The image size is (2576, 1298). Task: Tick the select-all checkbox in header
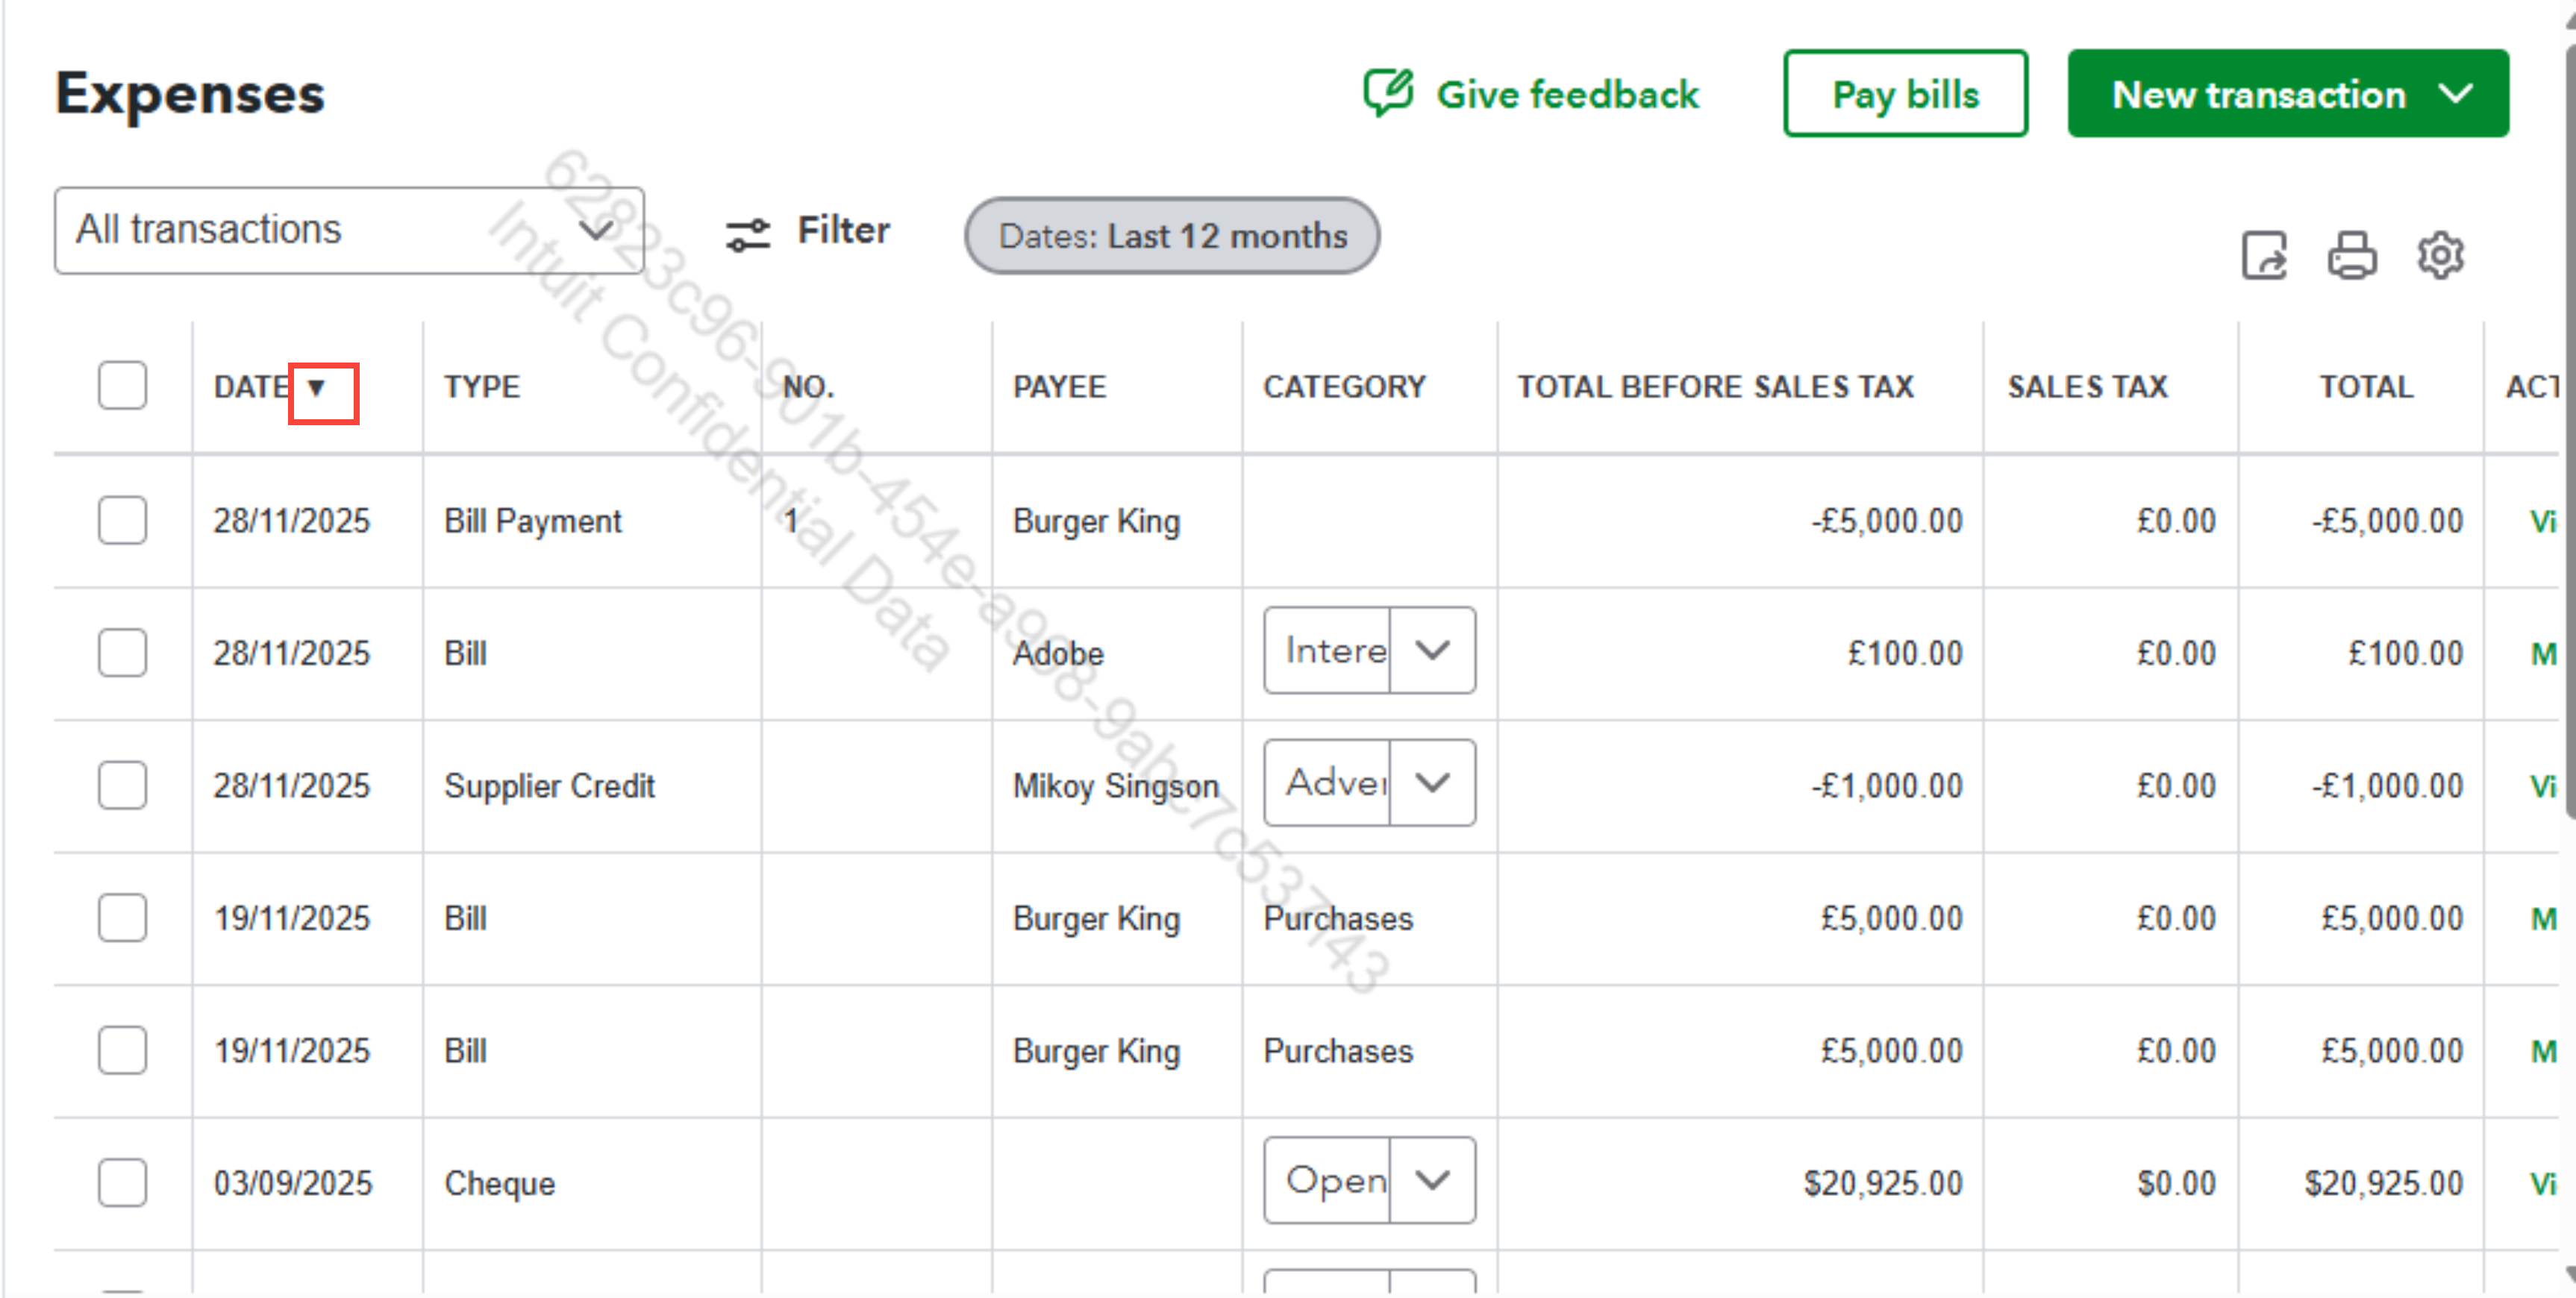coord(122,386)
